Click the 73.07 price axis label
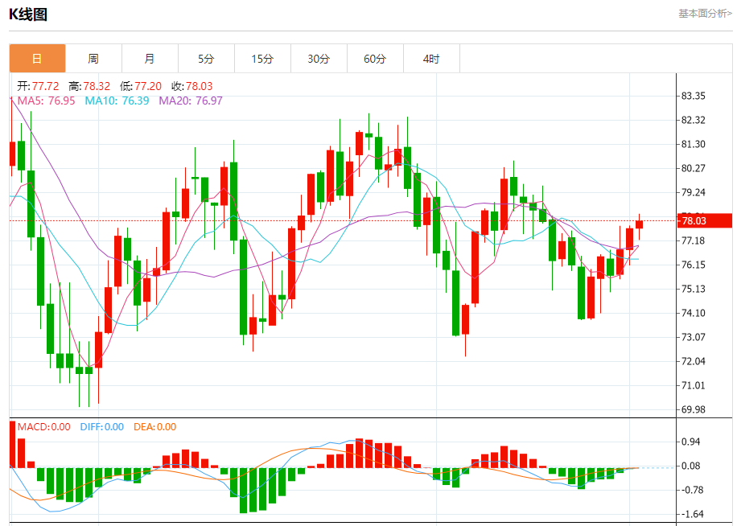The width and height of the screenshot is (737, 526). coord(694,337)
